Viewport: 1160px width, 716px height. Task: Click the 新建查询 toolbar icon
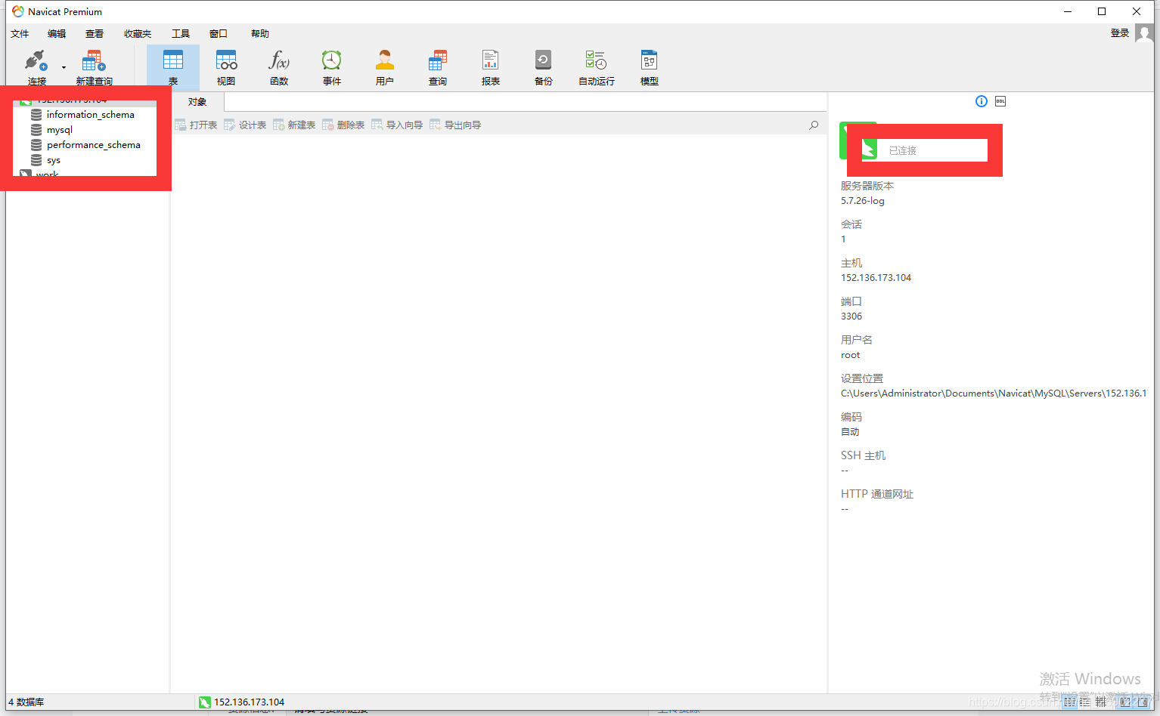click(x=94, y=60)
